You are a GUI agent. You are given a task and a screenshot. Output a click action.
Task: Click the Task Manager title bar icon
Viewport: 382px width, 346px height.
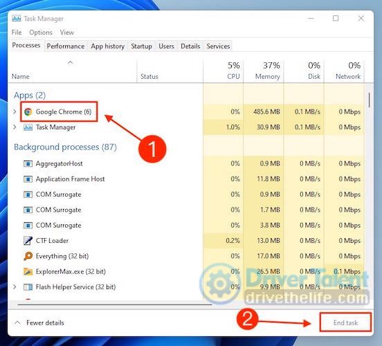tap(17, 19)
